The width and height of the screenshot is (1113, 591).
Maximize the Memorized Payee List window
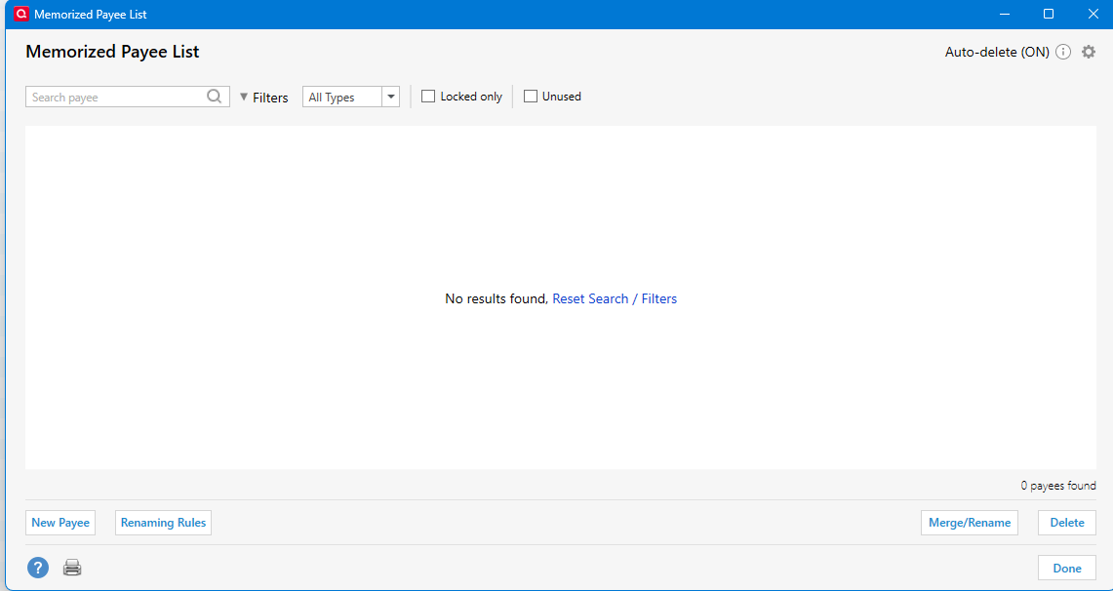(x=1049, y=14)
